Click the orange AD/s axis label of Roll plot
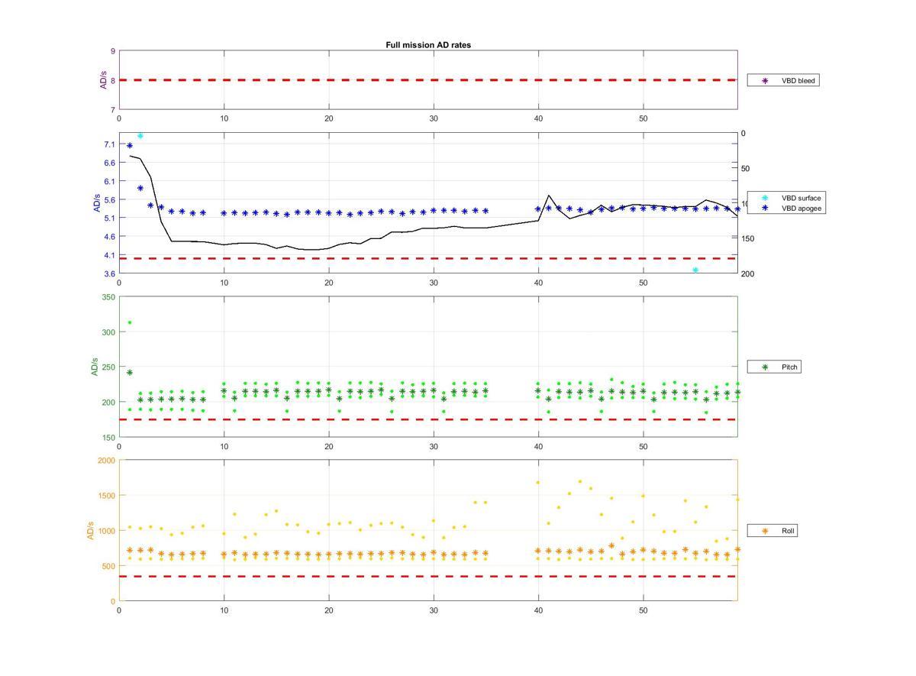 [90, 530]
